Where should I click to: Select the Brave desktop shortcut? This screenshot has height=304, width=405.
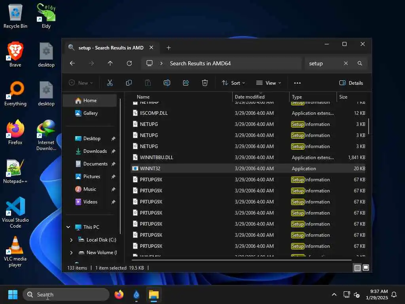(x=15, y=55)
